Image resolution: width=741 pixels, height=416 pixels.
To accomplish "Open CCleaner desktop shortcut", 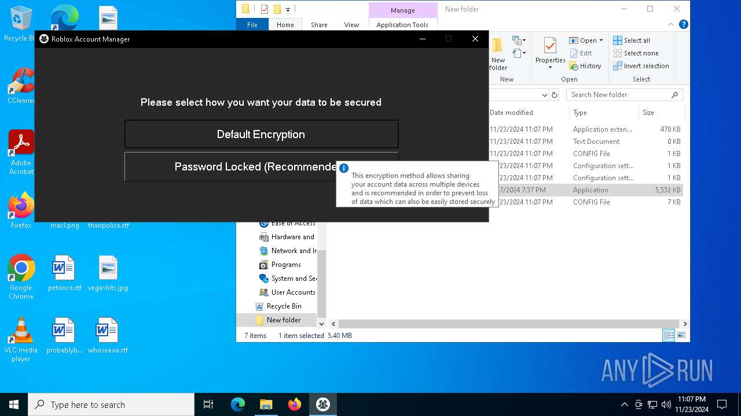I will click(21, 86).
